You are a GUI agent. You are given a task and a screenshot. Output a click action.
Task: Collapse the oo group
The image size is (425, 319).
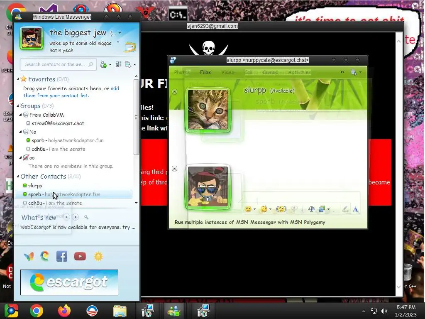click(x=20, y=157)
